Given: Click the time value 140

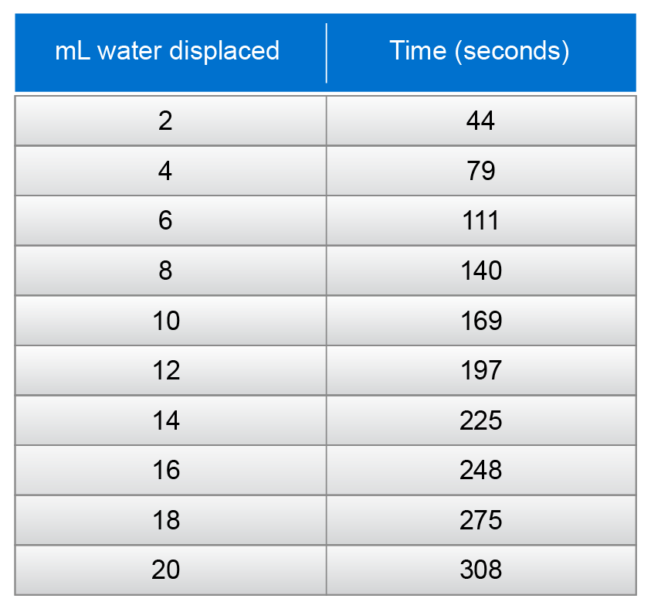Looking at the screenshot, I should pos(480,270).
